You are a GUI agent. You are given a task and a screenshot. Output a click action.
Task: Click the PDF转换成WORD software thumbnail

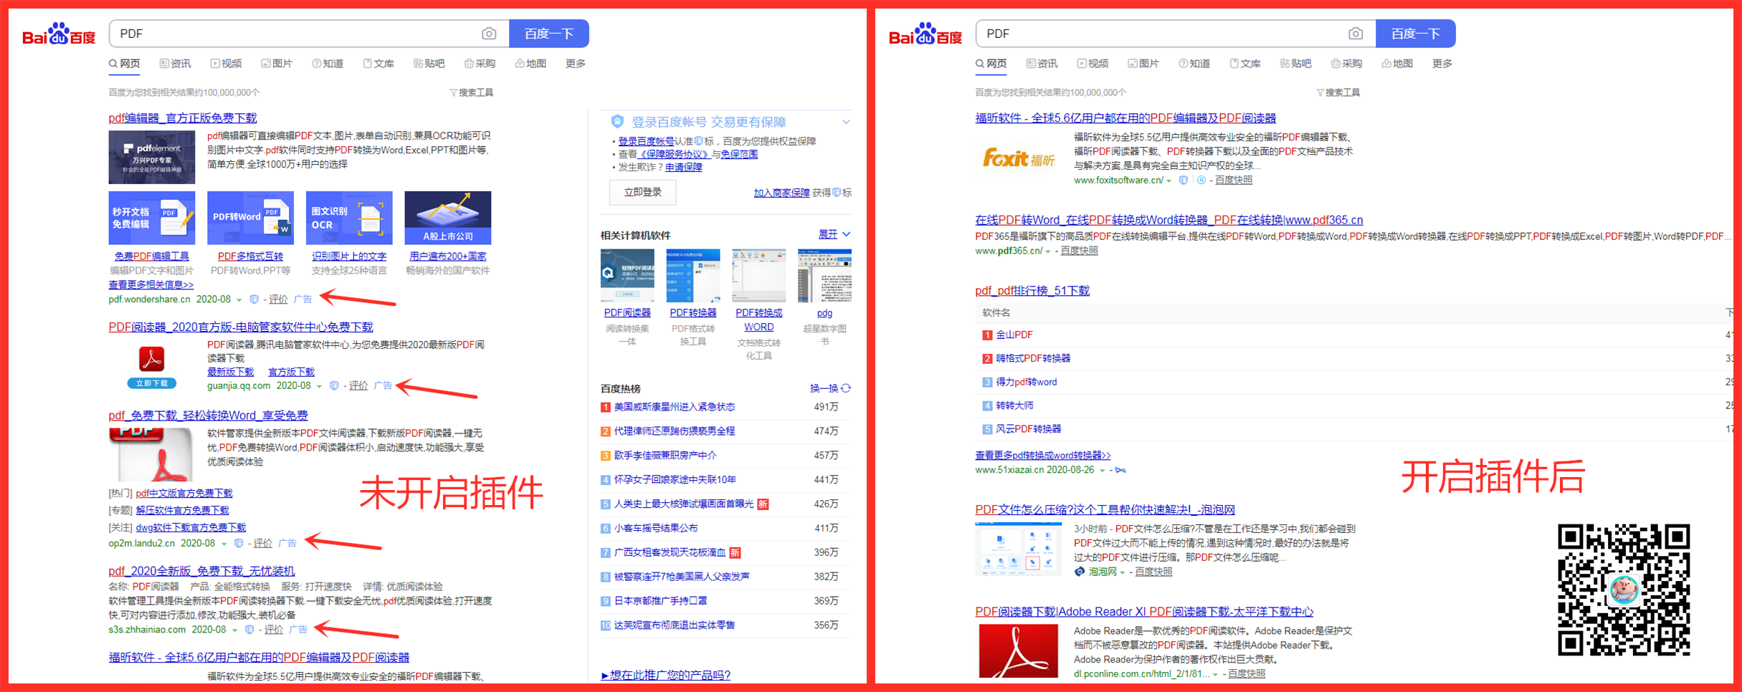click(x=759, y=276)
